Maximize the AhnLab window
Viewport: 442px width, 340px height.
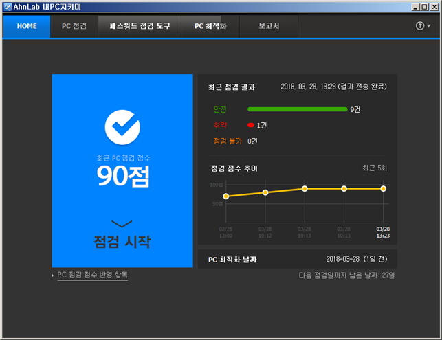[x=424, y=7]
